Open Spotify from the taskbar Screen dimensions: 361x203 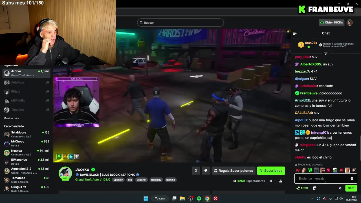pos(199,198)
